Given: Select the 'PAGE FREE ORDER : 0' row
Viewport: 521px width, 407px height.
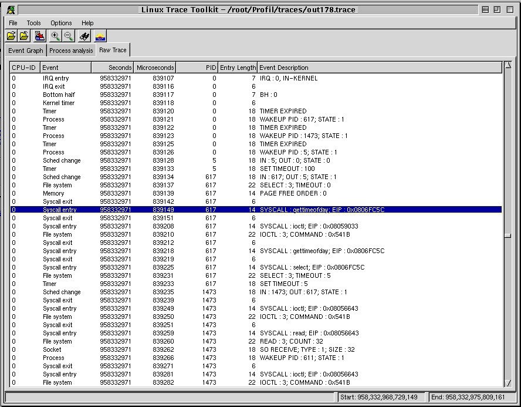Looking at the screenshot, I should point(256,193).
